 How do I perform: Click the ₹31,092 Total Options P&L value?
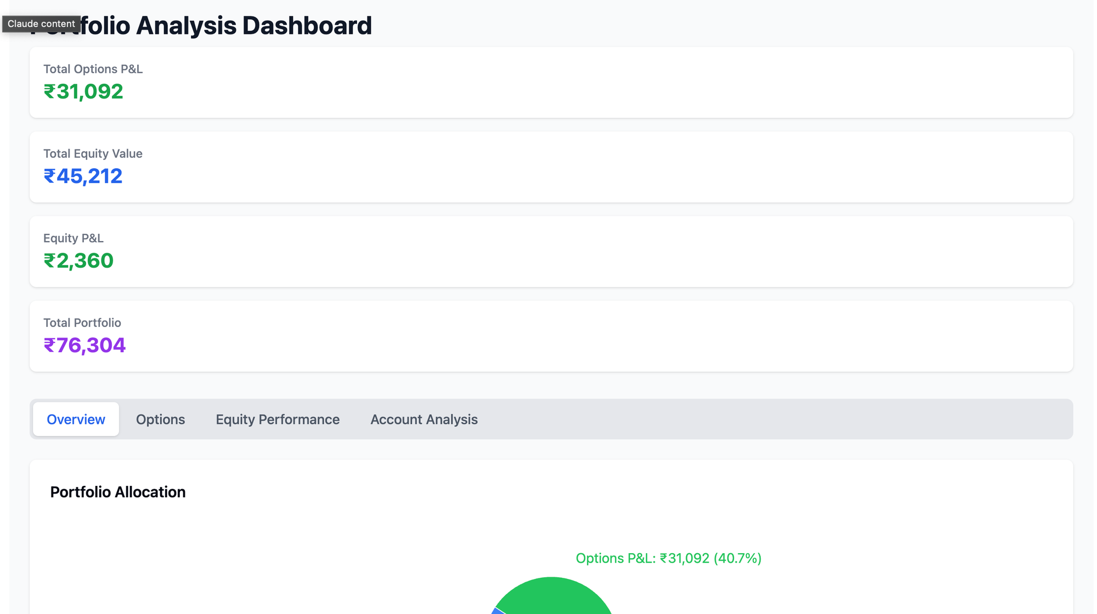click(83, 91)
